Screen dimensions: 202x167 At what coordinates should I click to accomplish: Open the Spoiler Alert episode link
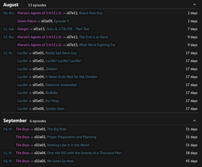[55, 109]
